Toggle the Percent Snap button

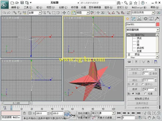[118, 13]
